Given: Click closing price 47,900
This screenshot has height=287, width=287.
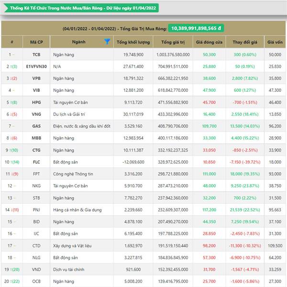Looking at the screenshot, I should pyautogui.click(x=209, y=90).
